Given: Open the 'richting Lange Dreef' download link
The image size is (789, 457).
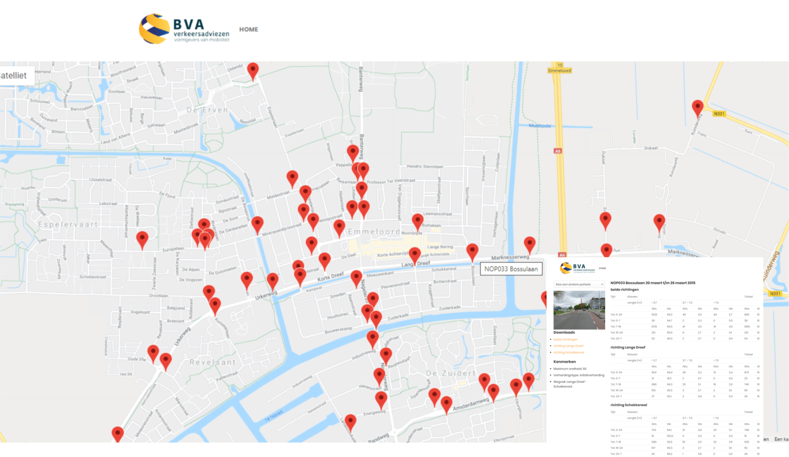Looking at the screenshot, I should click(568, 346).
